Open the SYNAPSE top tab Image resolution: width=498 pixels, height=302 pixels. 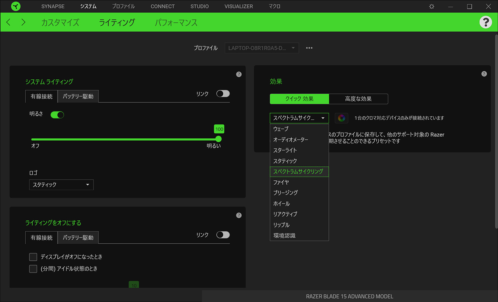tap(53, 7)
